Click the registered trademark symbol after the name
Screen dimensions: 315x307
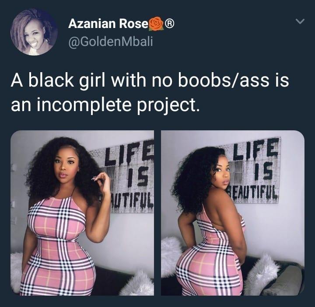tap(170, 24)
